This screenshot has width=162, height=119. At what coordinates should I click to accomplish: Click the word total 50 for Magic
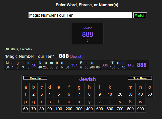34,65
